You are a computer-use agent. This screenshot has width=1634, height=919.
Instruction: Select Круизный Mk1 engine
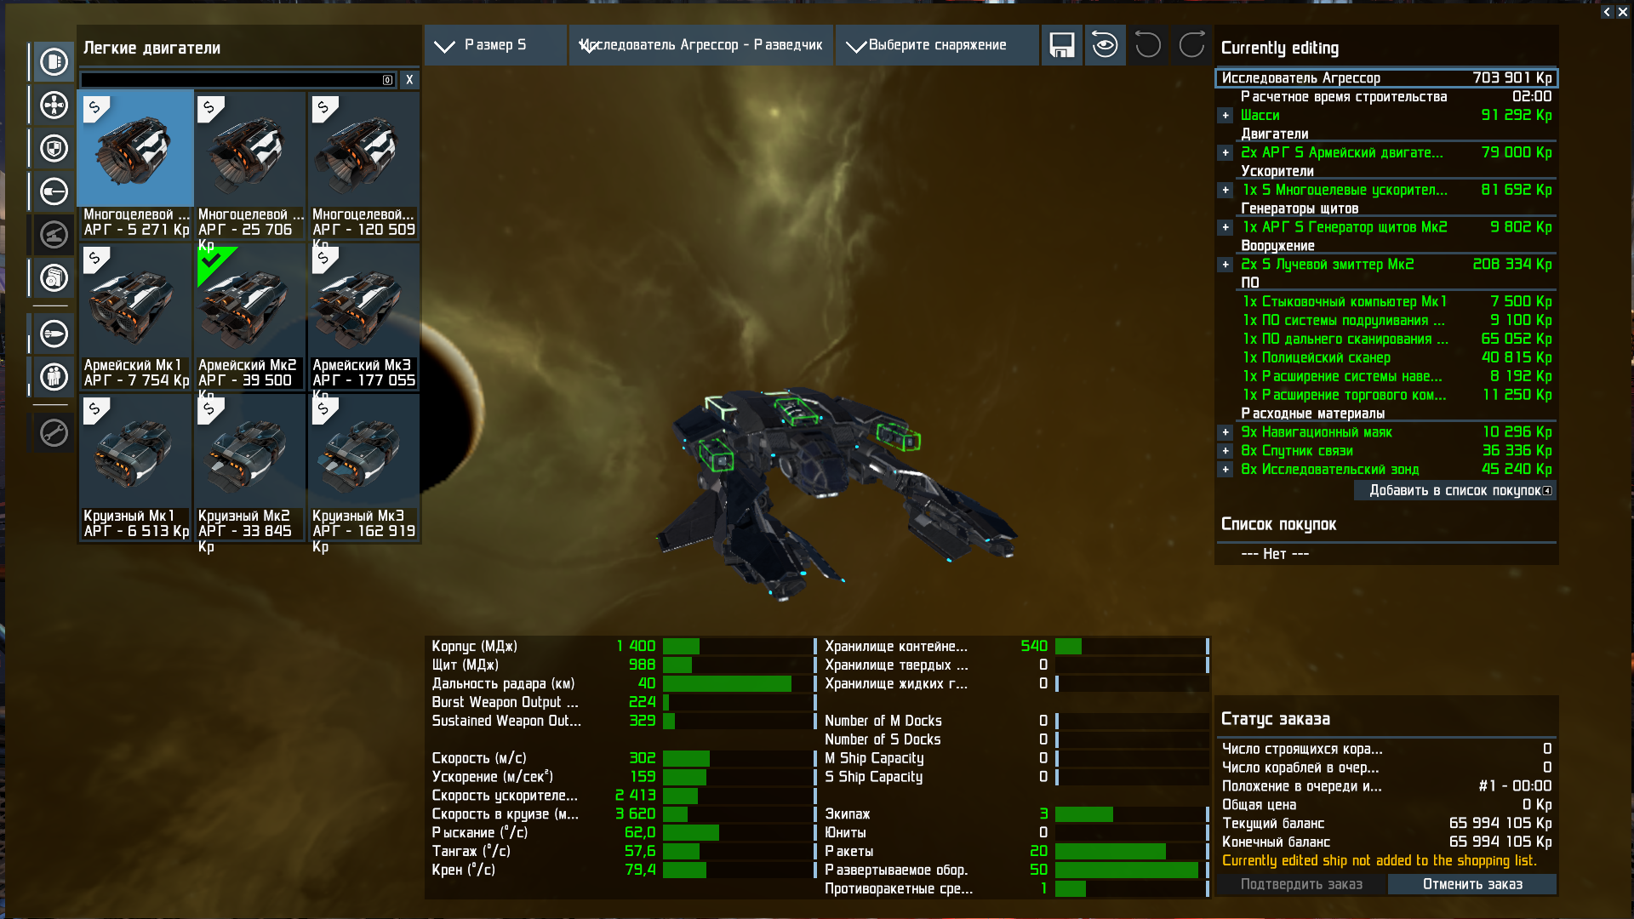135,466
